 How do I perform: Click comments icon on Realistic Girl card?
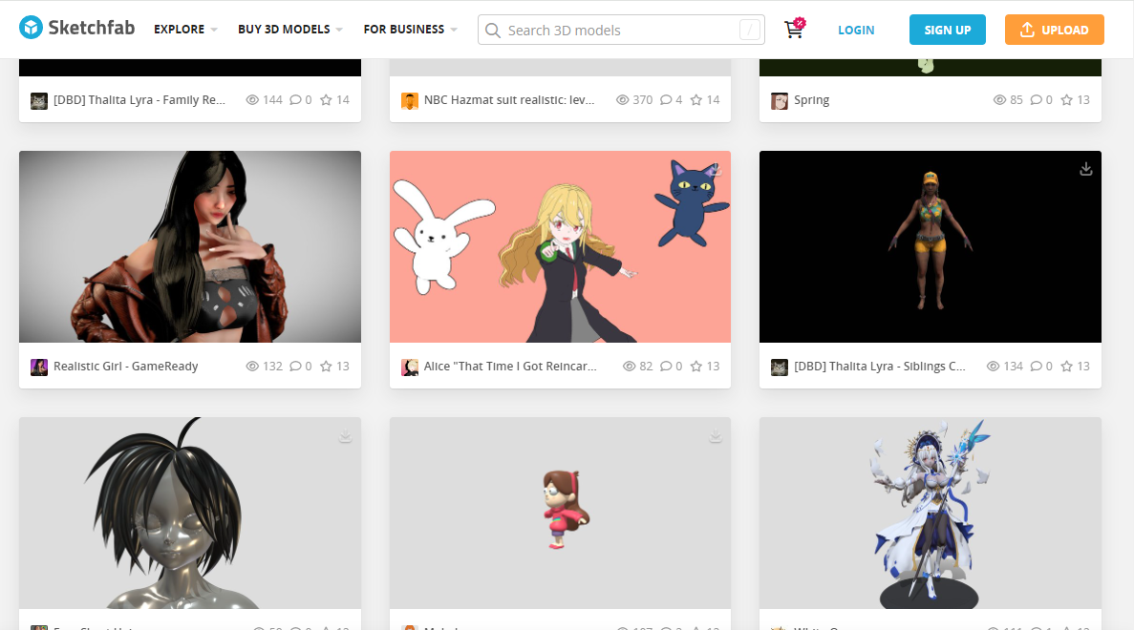pyautogui.click(x=296, y=367)
